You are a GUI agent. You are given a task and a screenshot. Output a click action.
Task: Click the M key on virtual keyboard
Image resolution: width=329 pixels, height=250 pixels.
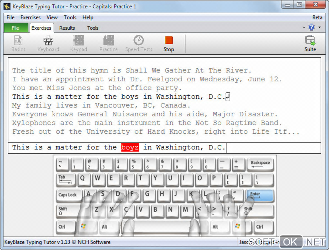pos(187,211)
